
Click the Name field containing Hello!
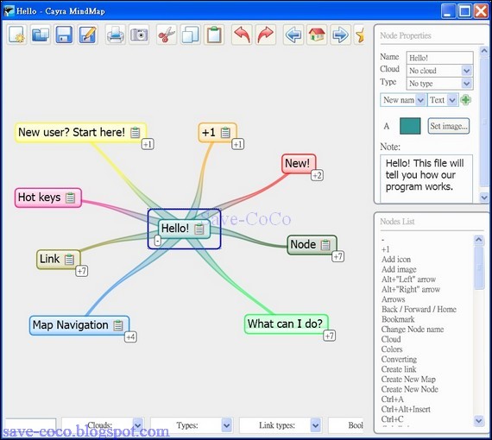[x=439, y=58]
